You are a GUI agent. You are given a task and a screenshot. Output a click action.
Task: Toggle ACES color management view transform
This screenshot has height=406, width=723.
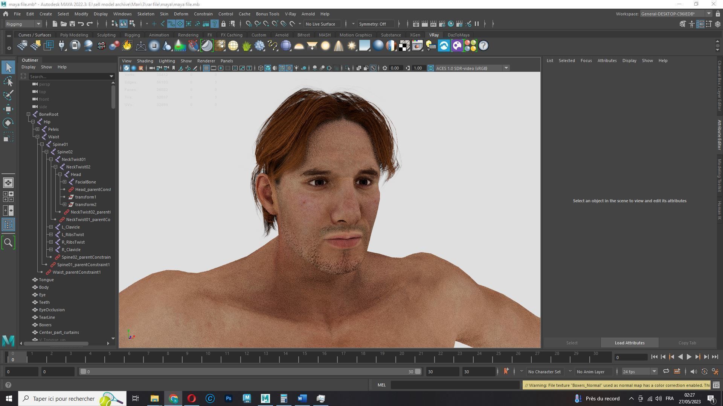click(x=430, y=68)
